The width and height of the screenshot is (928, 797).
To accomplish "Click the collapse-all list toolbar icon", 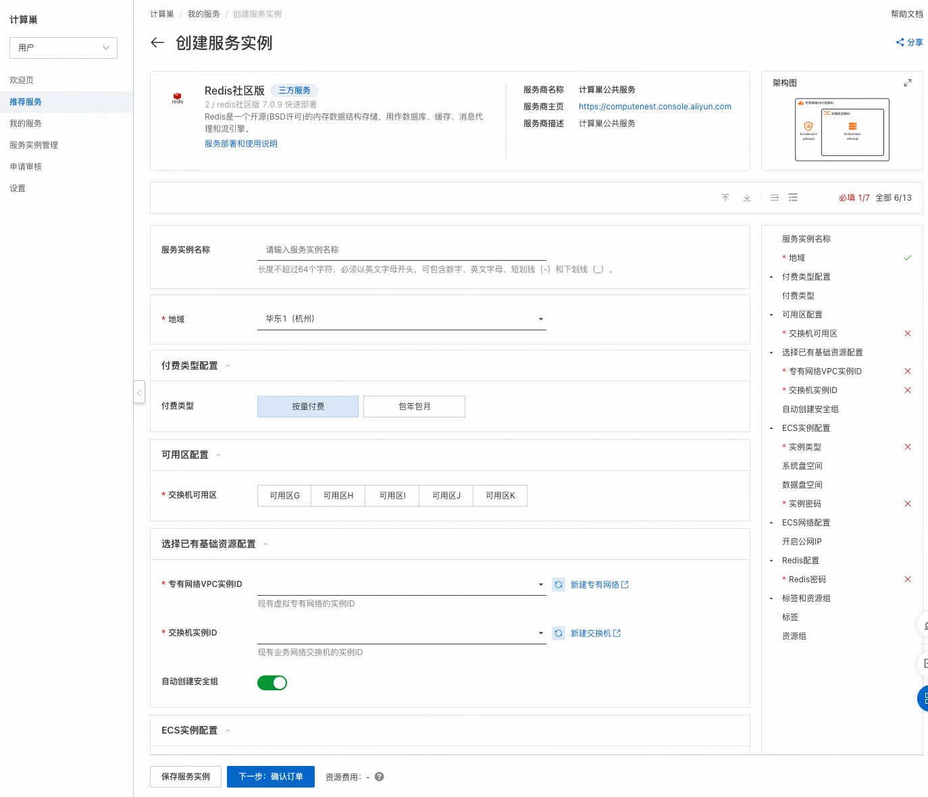I will (775, 198).
